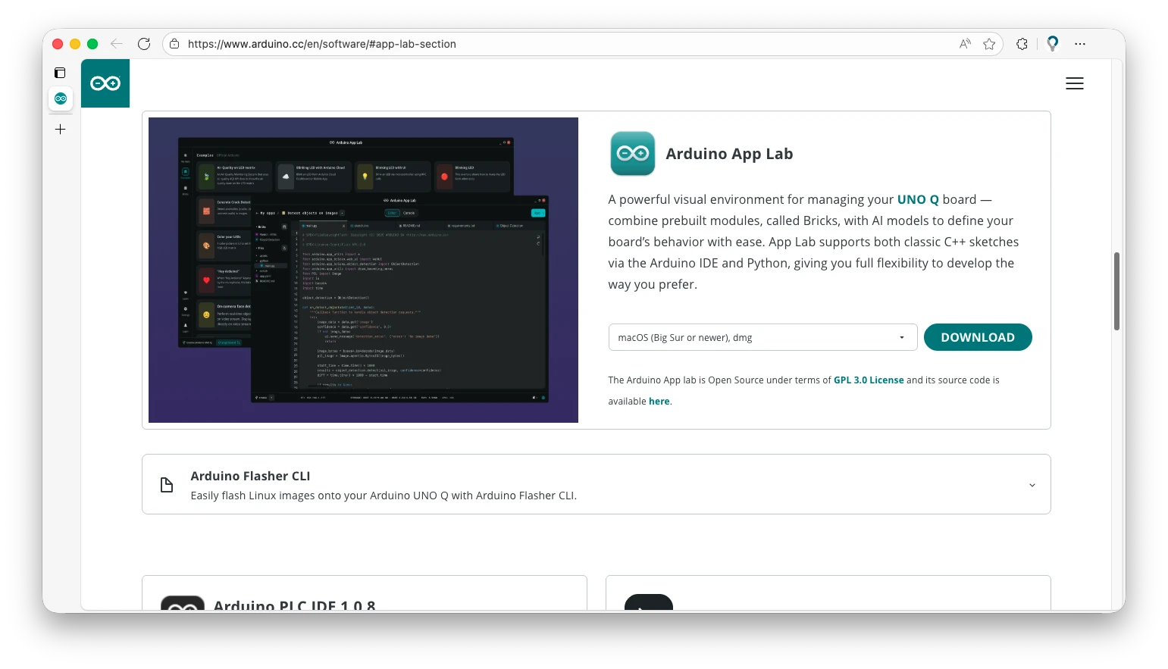Reload the current page

pyautogui.click(x=144, y=43)
